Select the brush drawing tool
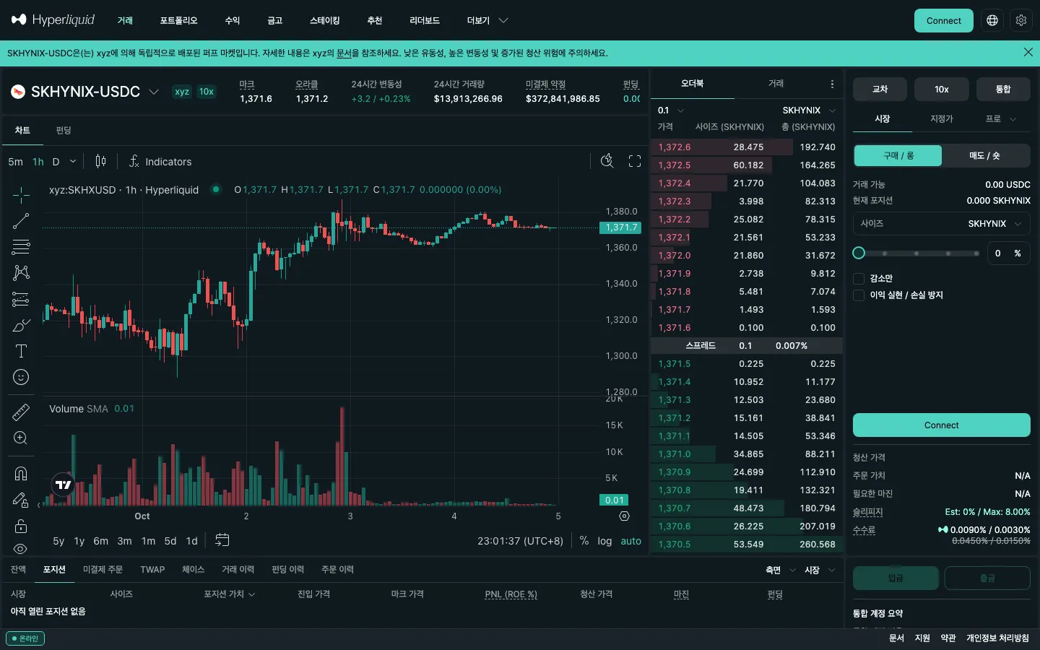 click(21, 325)
